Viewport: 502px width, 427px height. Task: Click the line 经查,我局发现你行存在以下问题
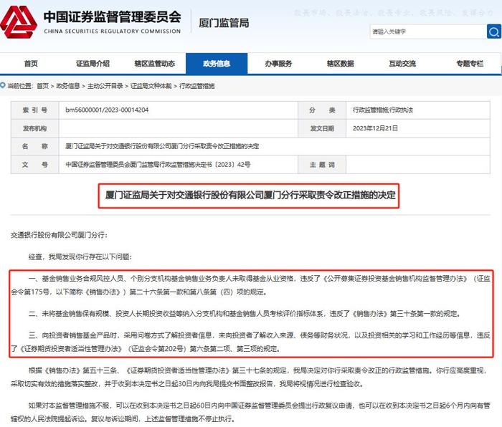(x=80, y=256)
